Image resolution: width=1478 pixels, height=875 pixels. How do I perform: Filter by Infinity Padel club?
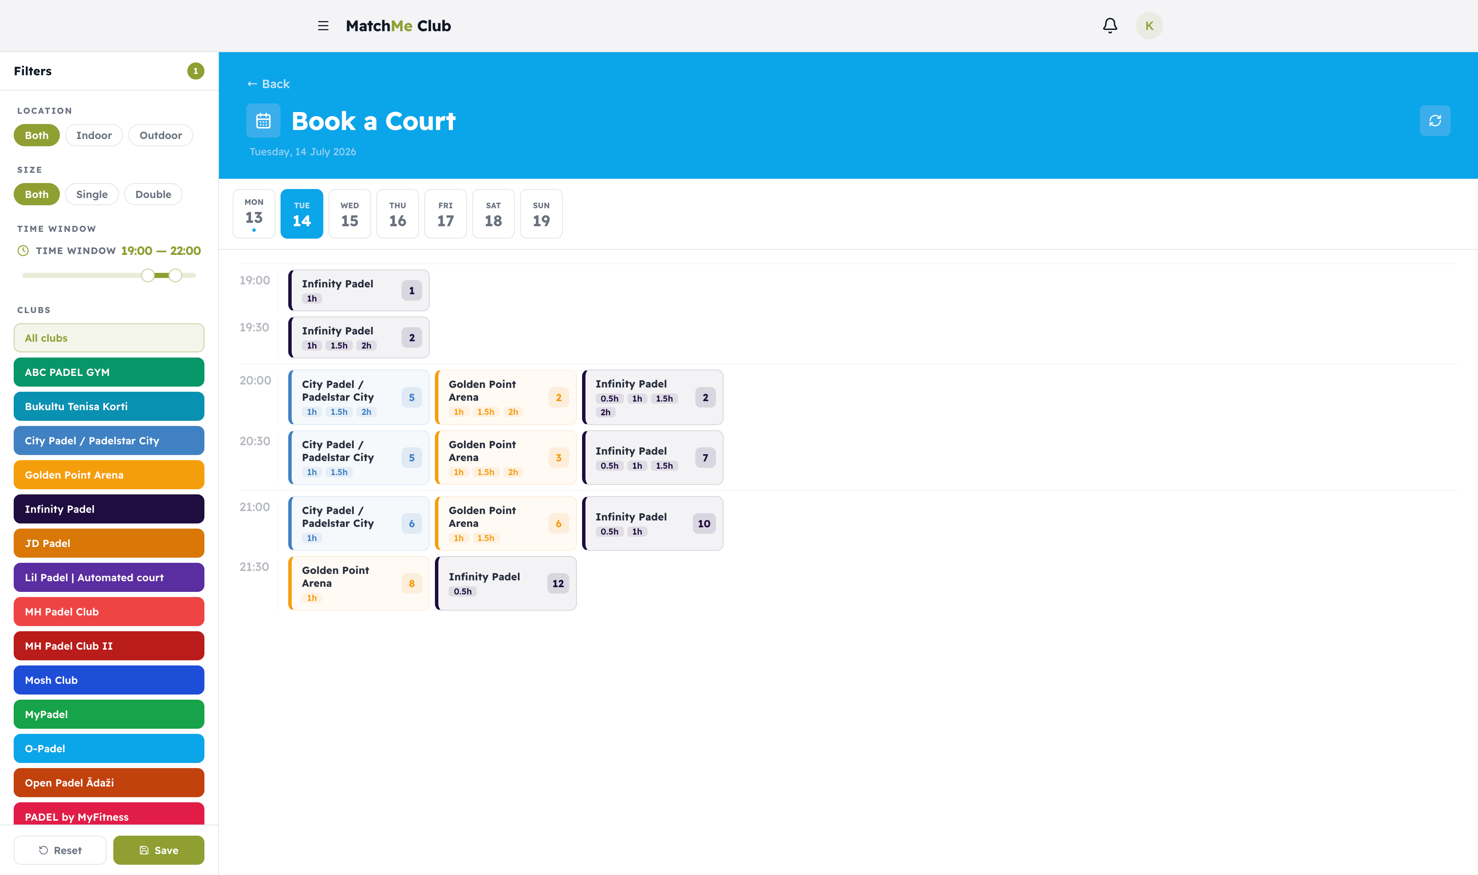pyautogui.click(x=109, y=509)
